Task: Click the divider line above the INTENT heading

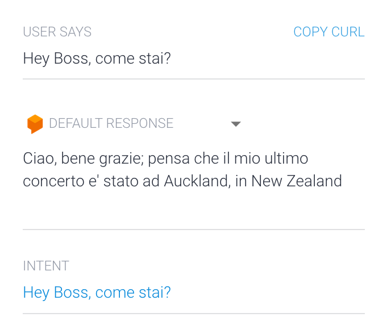Action: (x=194, y=230)
